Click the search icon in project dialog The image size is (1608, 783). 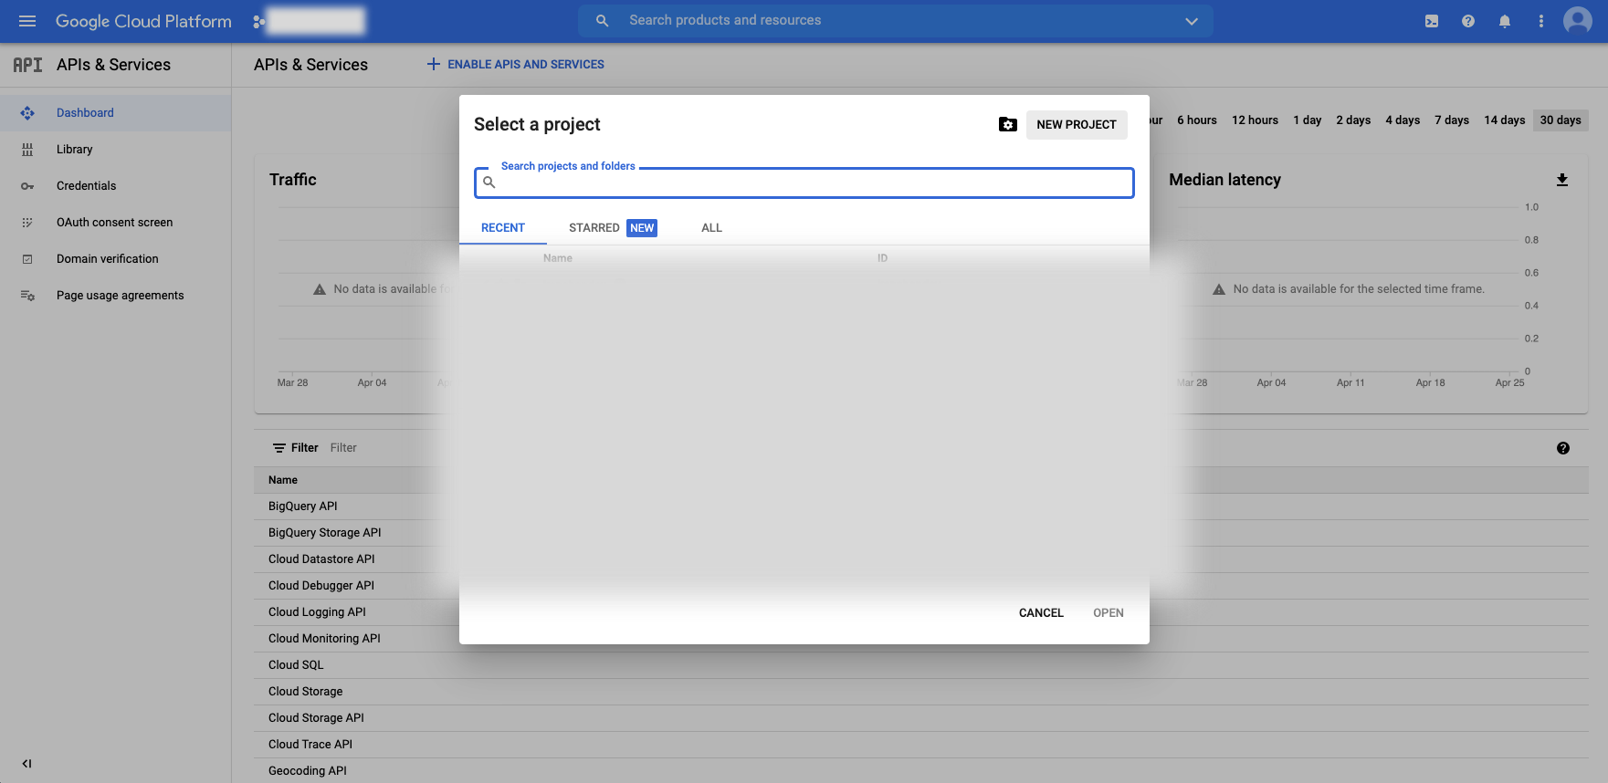[489, 183]
